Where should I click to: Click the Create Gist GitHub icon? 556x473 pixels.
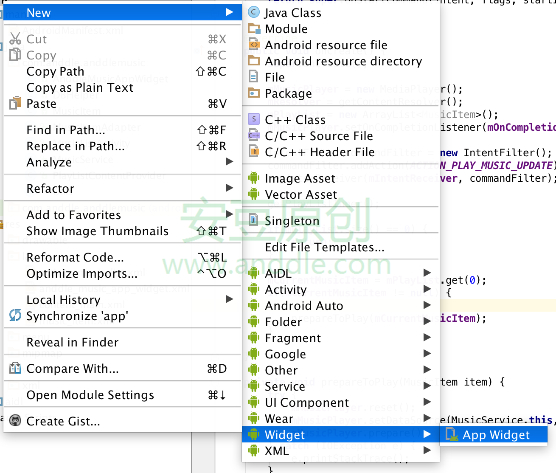pos(15,421)
